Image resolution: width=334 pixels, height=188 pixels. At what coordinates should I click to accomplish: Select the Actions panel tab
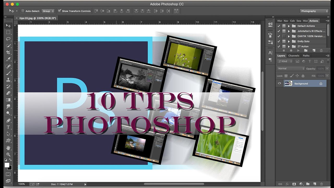pos(314,21)
